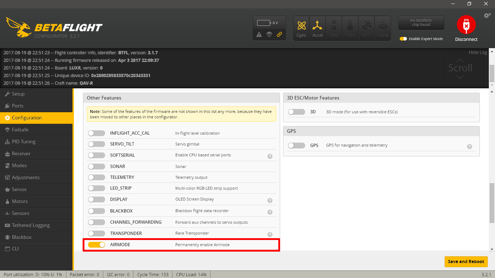Go to the Servos tab
Image resolution: width=495 pixels, height=278 pixels.
click(x=36, y=189)
